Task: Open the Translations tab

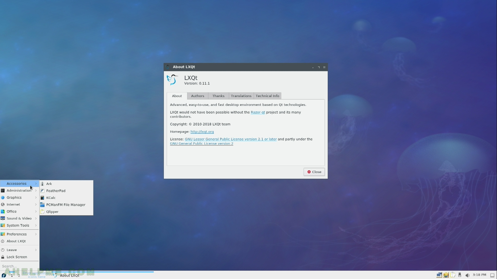Action: point(241,96)
